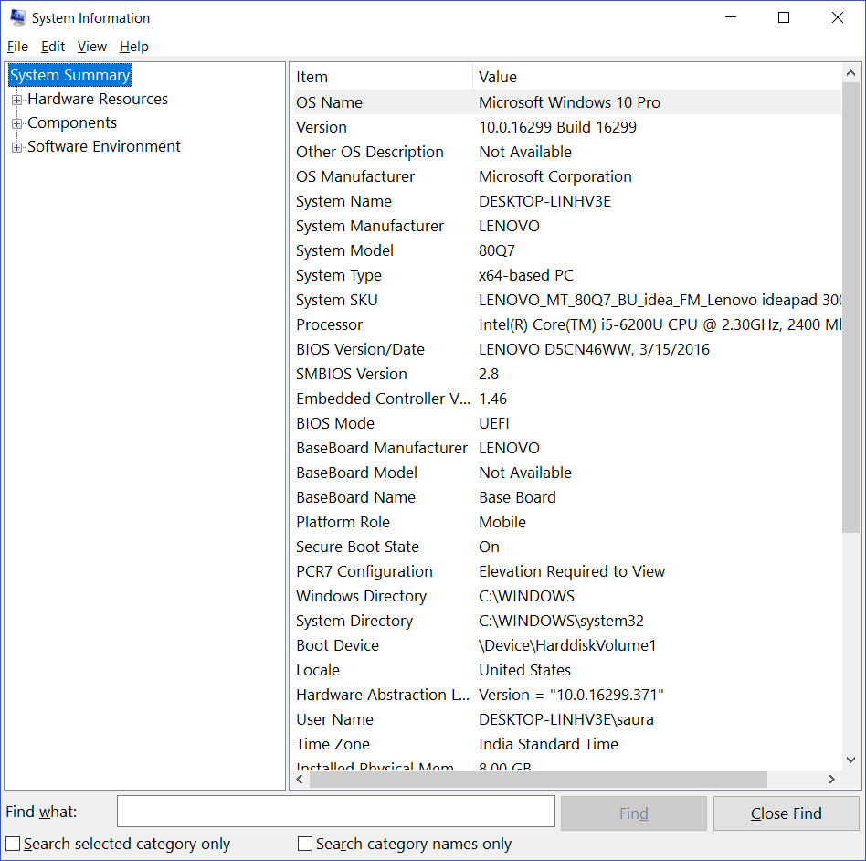
Task: Select the BaseBoard Manufacturer row
Action: (x=567, y=448)
